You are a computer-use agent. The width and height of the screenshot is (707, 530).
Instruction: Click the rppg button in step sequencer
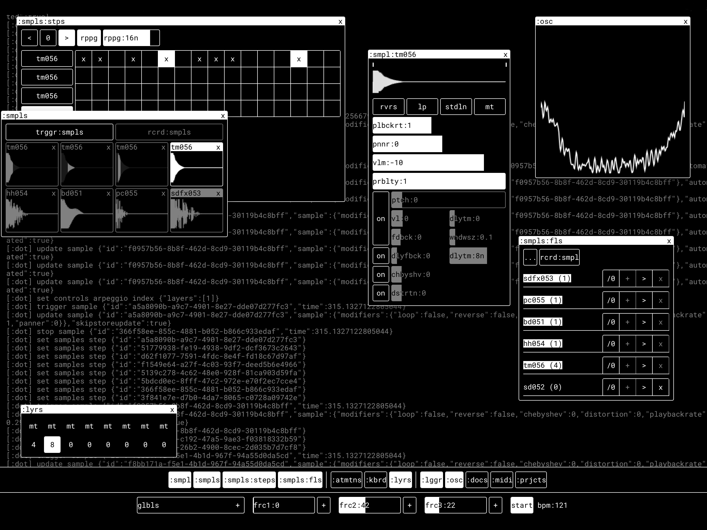(89, 38)
